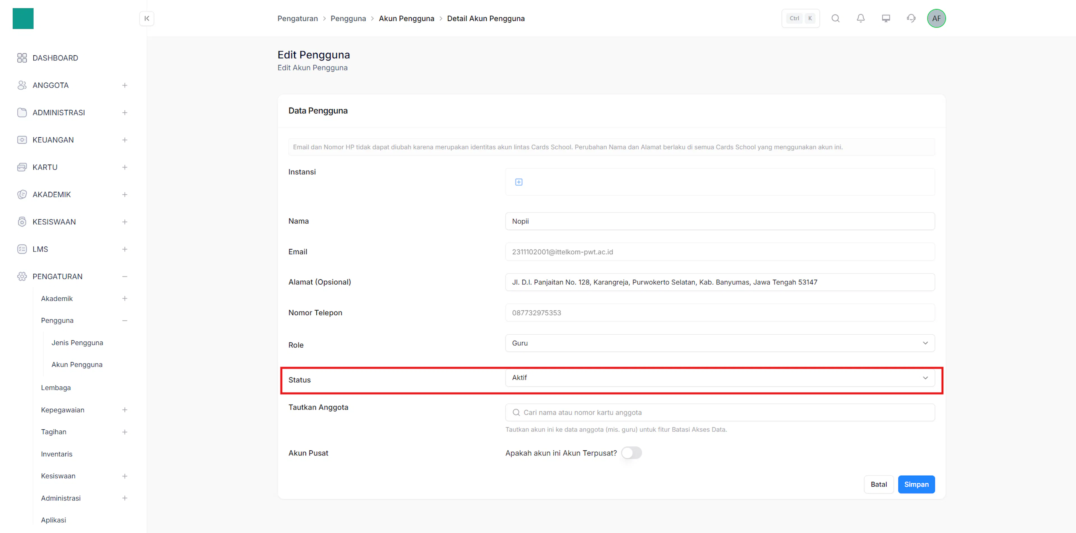Open Lembaga in the sidebar
The width and height of the screenshot is (1076, 533).
coord(56,388)
